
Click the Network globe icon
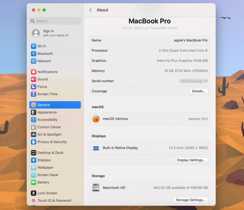point(34,61)
